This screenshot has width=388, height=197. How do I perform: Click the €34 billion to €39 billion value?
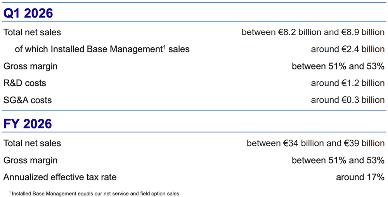315,143
